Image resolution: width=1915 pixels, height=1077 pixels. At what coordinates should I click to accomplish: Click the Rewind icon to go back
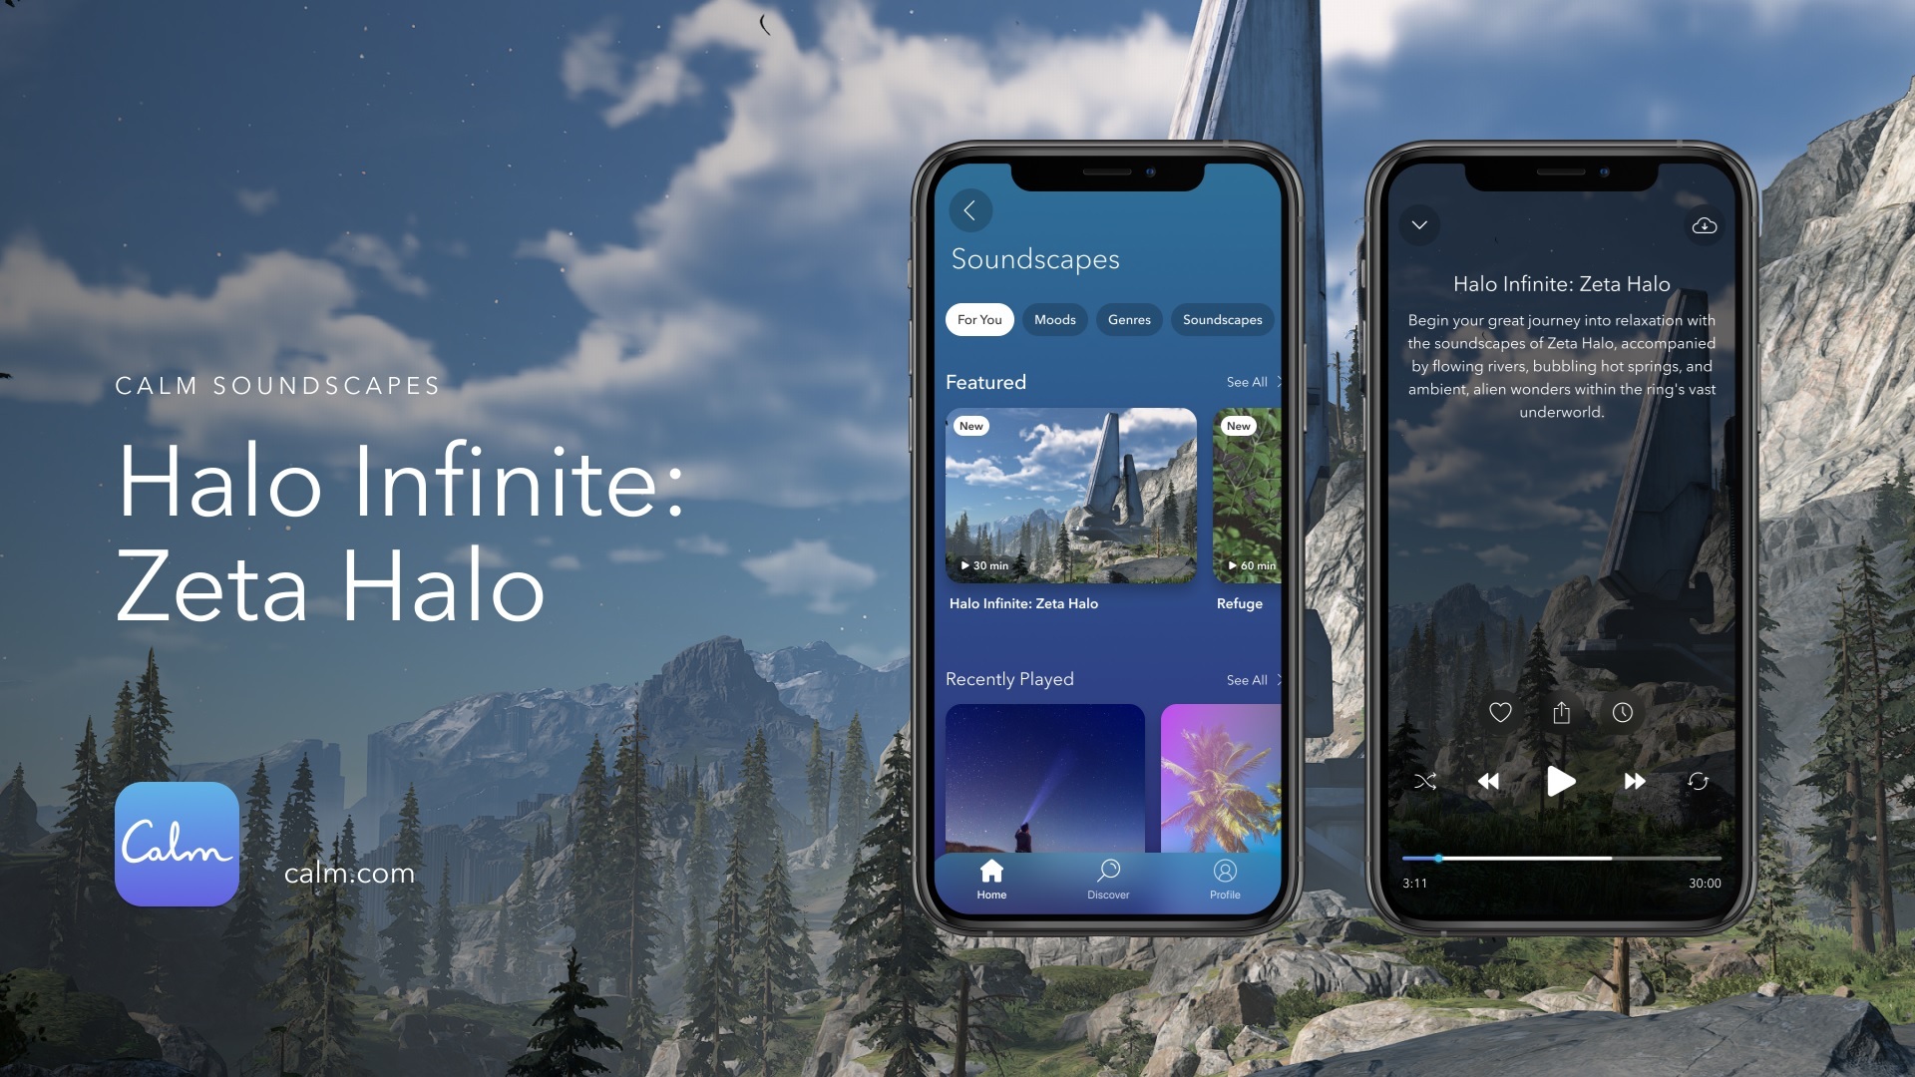tap(1487, 780)
